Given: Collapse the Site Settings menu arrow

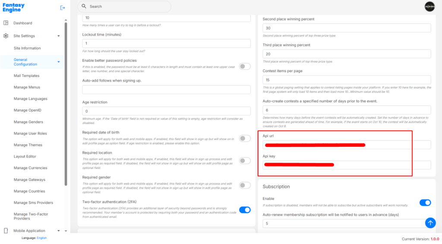Looking at the screenshot, I should (58, 36).
